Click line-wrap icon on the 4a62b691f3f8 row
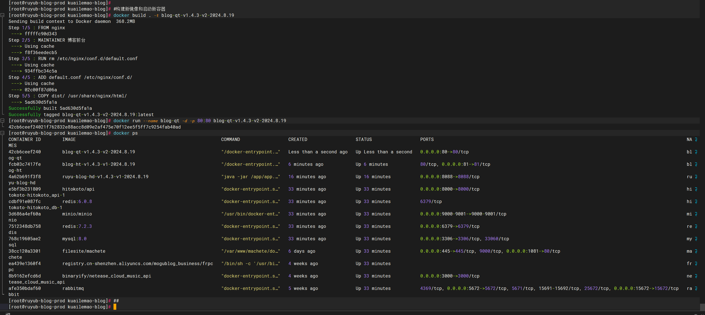 pyautogui.click(x=696, y=177)
